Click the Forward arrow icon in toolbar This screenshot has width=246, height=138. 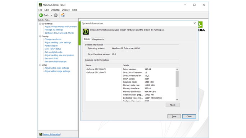[55, 15]
